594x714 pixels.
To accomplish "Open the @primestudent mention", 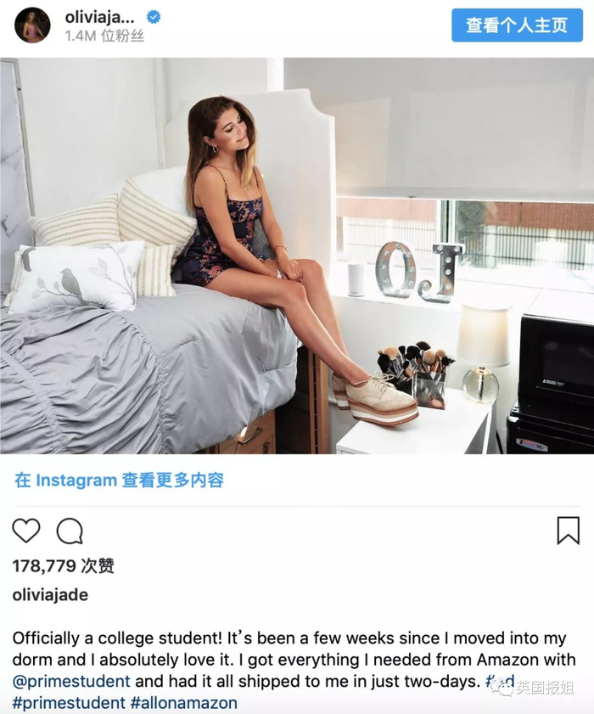I will pyautogui.click(x=71, y=681).
